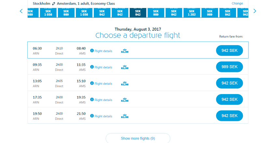Click the Change search link

[x=237, y=3]
